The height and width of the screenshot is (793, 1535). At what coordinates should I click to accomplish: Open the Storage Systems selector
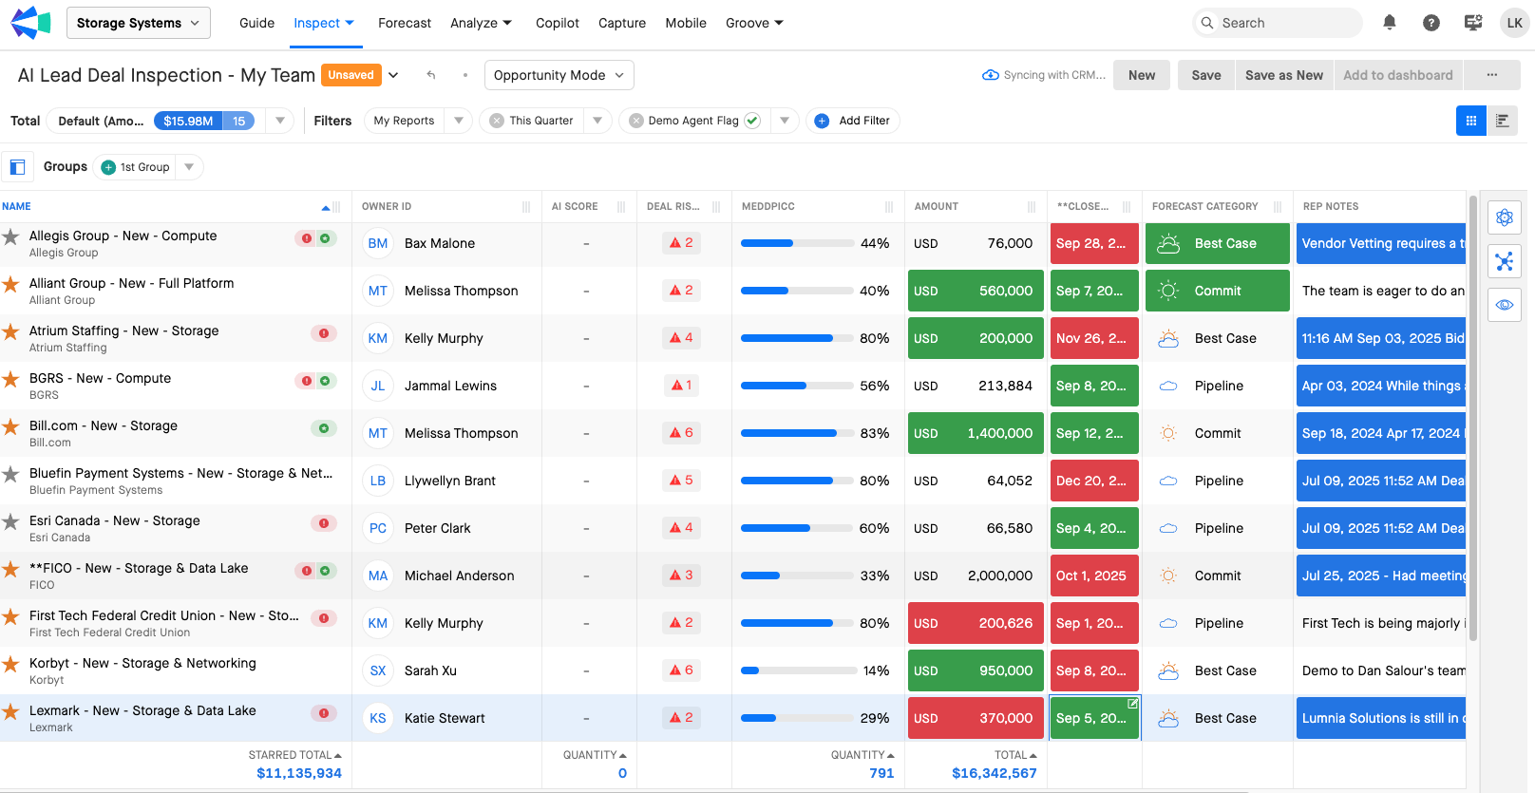pos(139,23)
